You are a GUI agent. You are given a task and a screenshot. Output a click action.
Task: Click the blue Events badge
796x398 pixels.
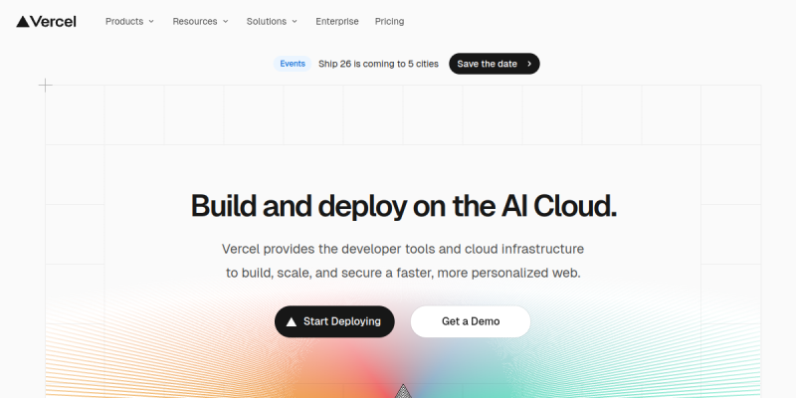pyautogui.click(x=293, y=64)
